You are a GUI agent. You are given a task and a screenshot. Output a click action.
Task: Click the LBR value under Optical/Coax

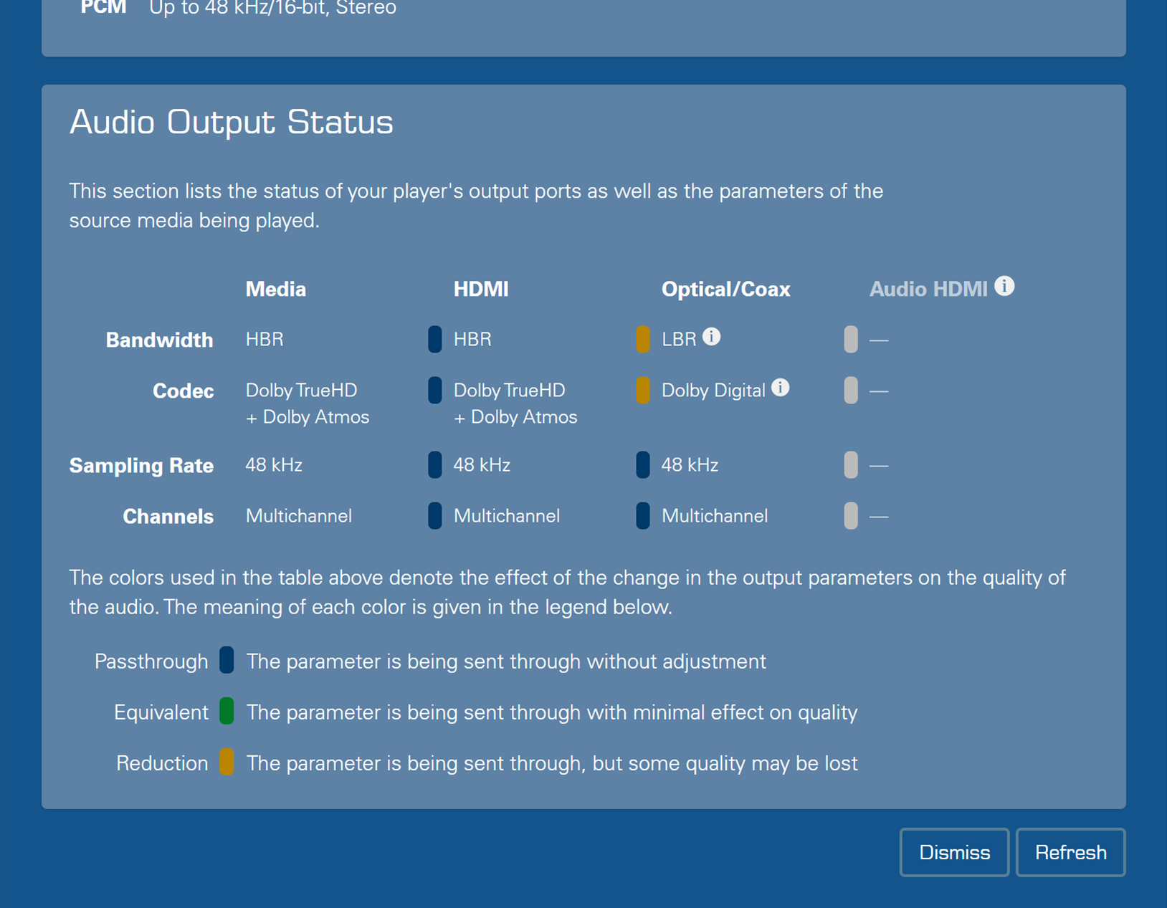pos(679,339)
